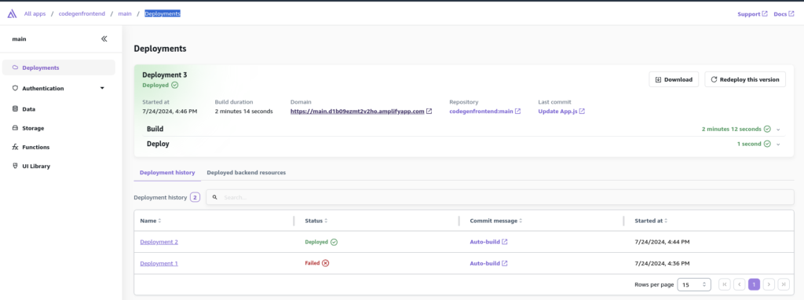
Task: Go to the last page of results
Action: tap(784, 284)
